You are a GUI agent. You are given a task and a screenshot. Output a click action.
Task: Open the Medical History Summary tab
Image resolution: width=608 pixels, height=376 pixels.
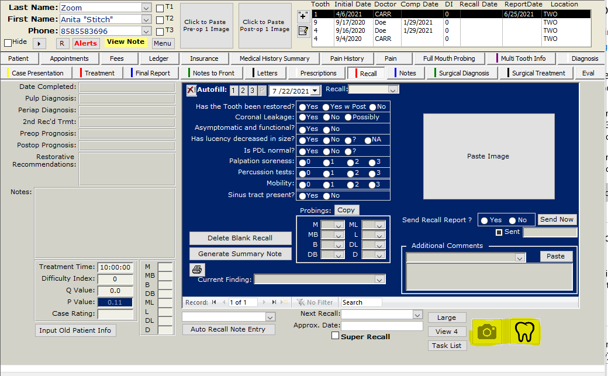274,58
